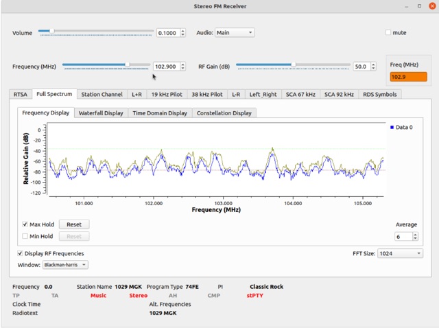This screenshot has height=328, width=439.
Task: Open the Constellation Display tab
Action: tap(224, 113)
